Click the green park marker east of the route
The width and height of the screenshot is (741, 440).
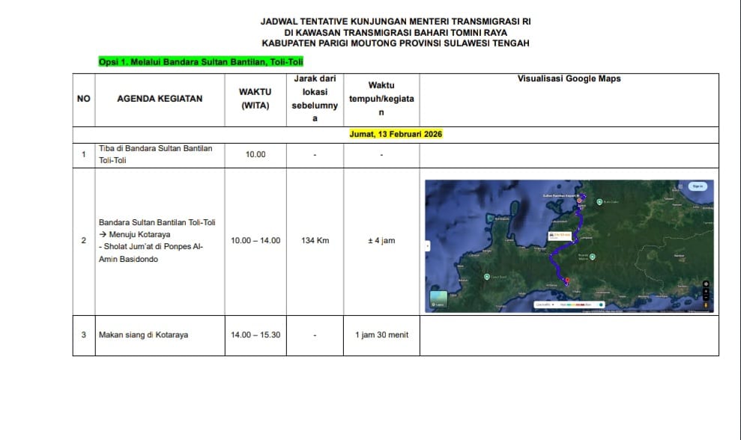592,257
